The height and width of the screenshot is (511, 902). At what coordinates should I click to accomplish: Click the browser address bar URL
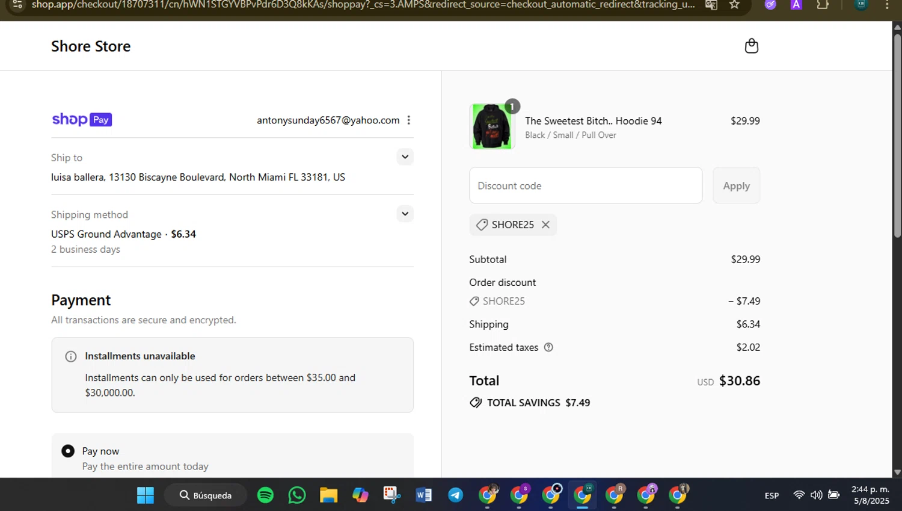click(363, 5)
